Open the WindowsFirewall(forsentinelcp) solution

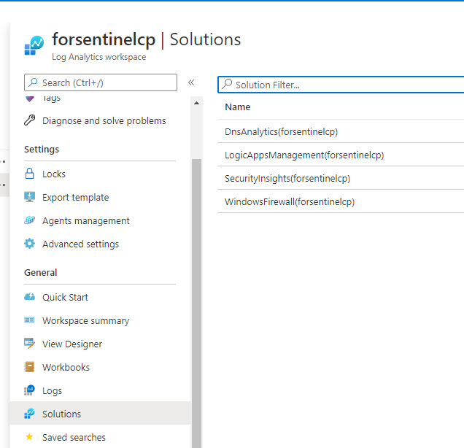coord(290,202)
